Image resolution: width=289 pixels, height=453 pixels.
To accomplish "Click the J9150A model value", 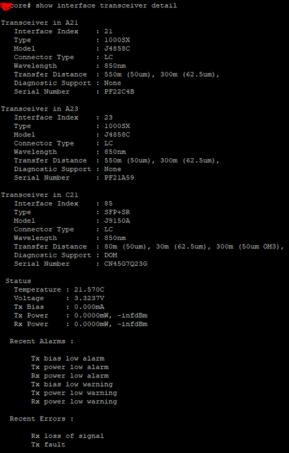I will (x=117, y=220).
